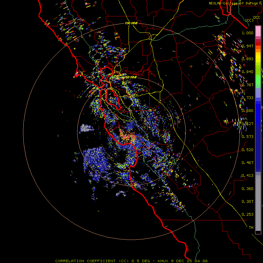Click the 0.893 legend value
Image resolution: width=263 pixels, height=263 pixels.
click(248, 59)
